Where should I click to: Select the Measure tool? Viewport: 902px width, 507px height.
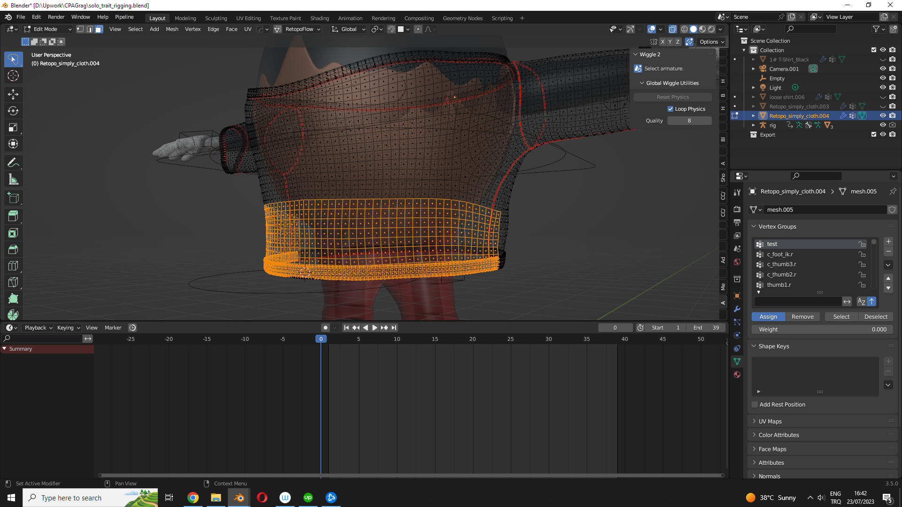[x=13, y=179]
